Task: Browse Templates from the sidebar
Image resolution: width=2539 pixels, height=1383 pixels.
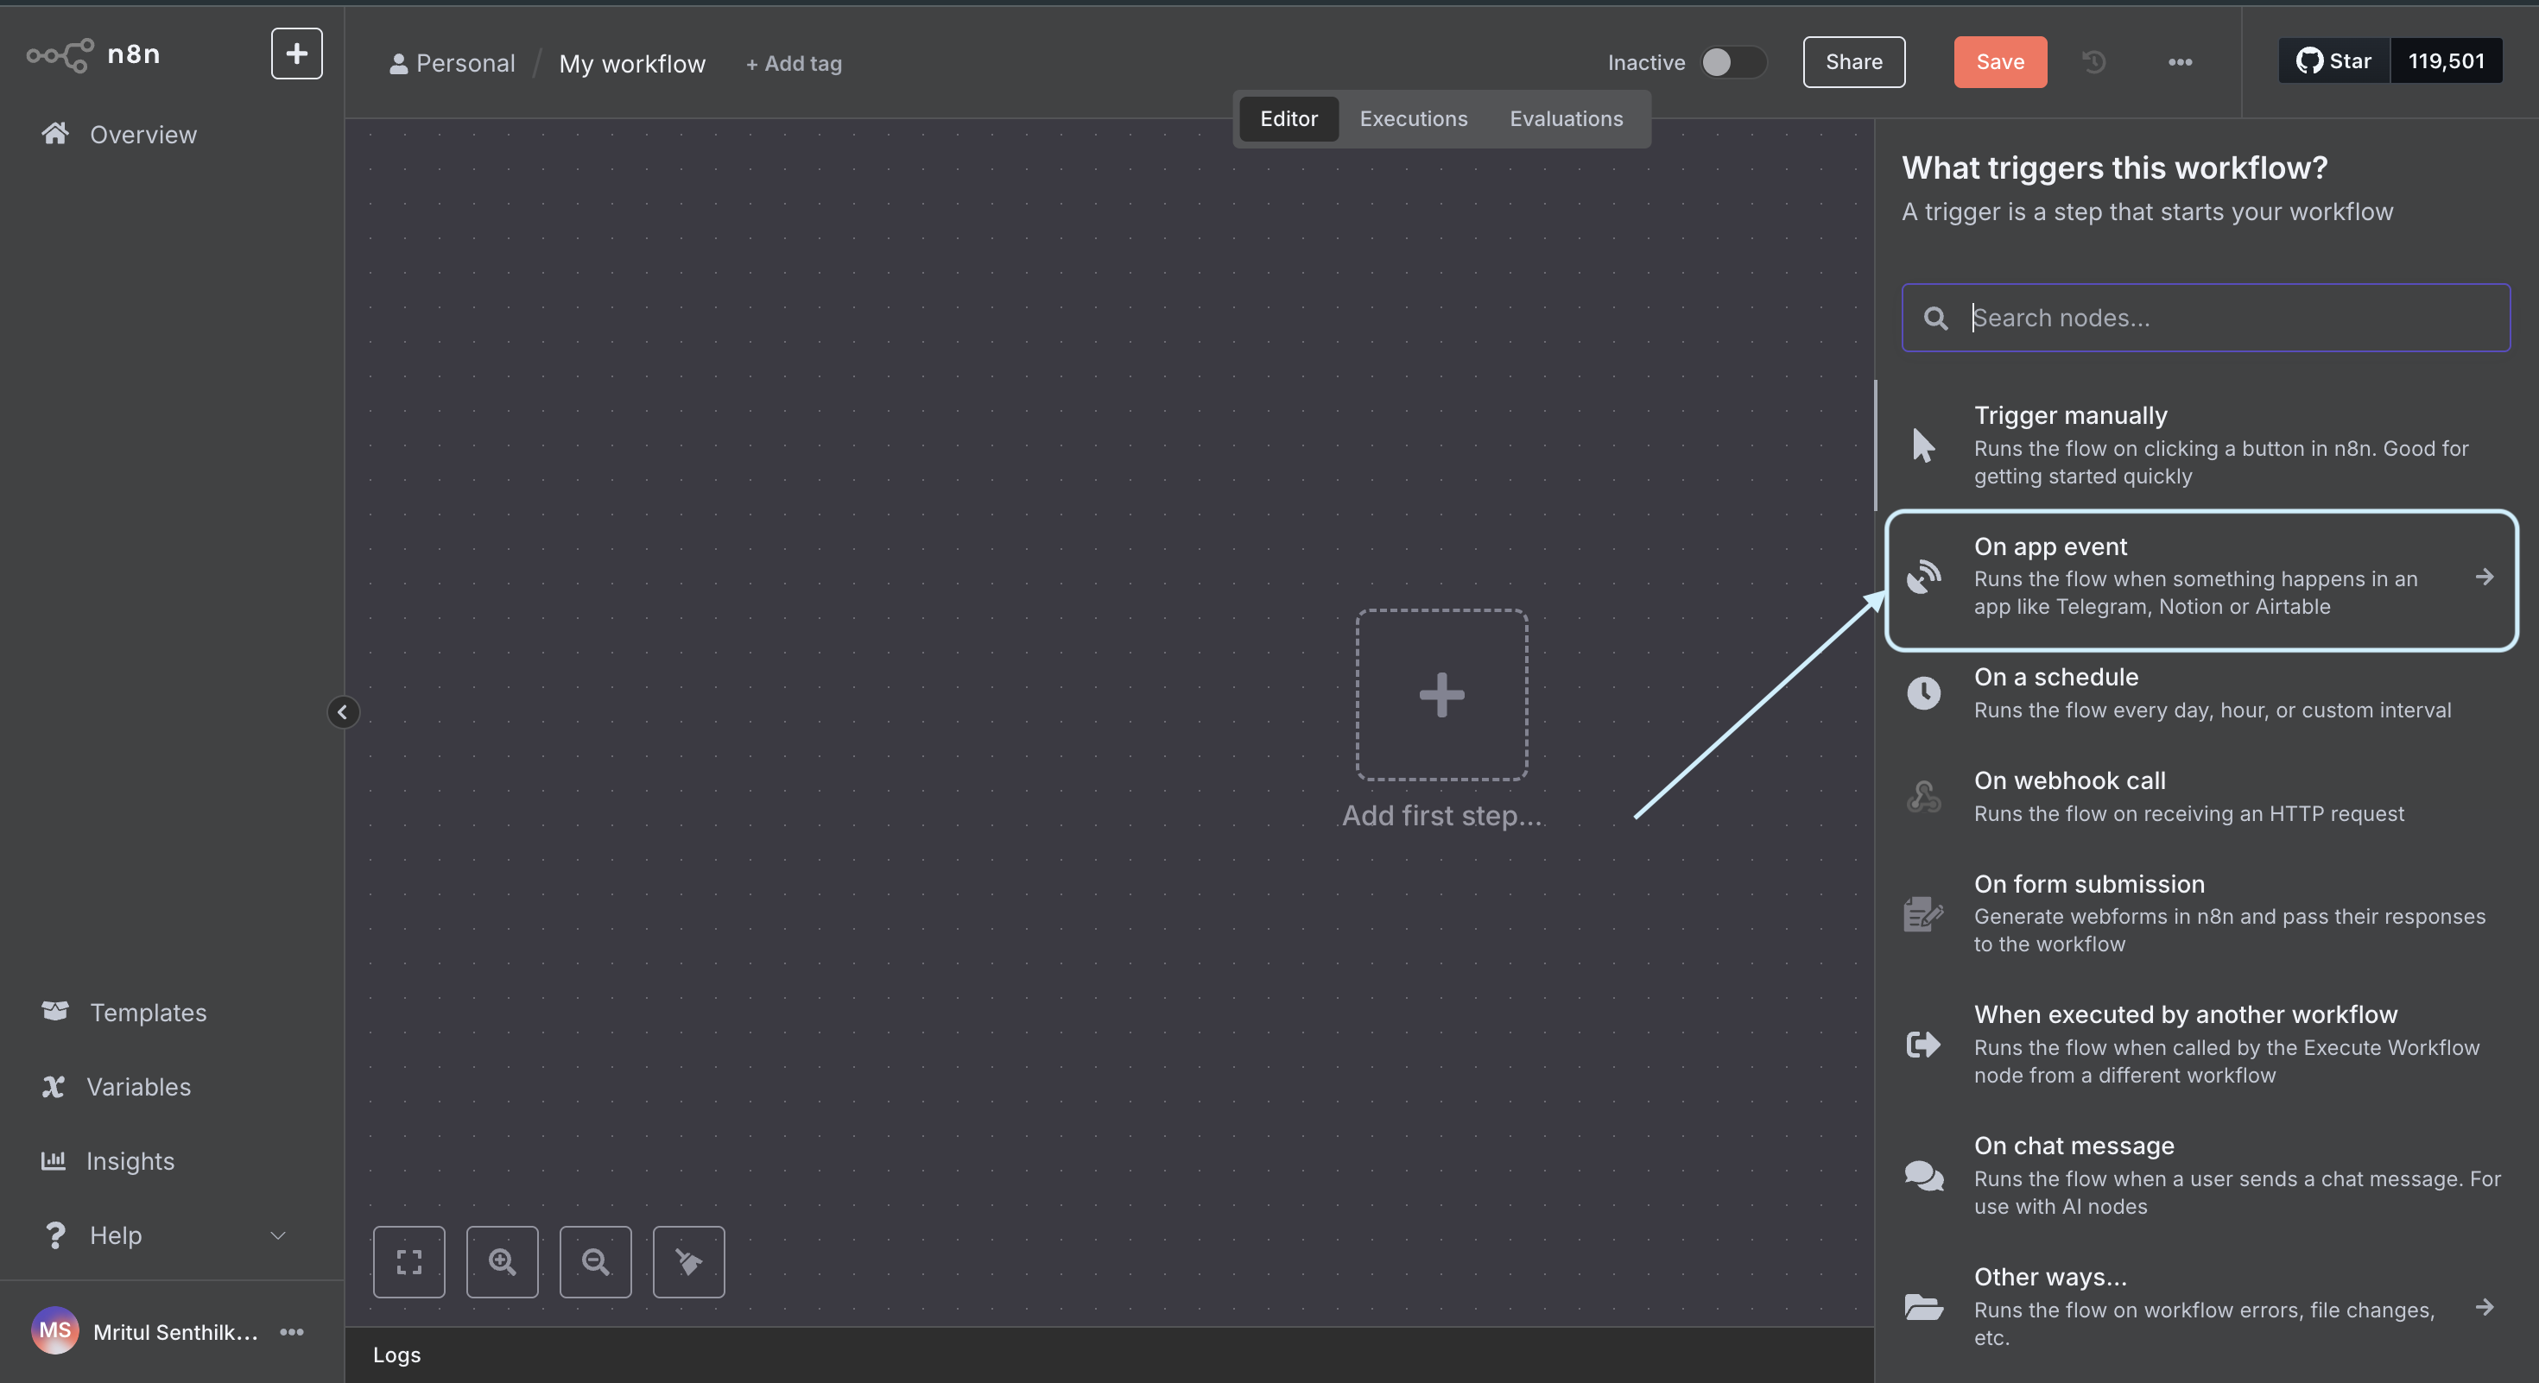Action: click(148, 1012)
